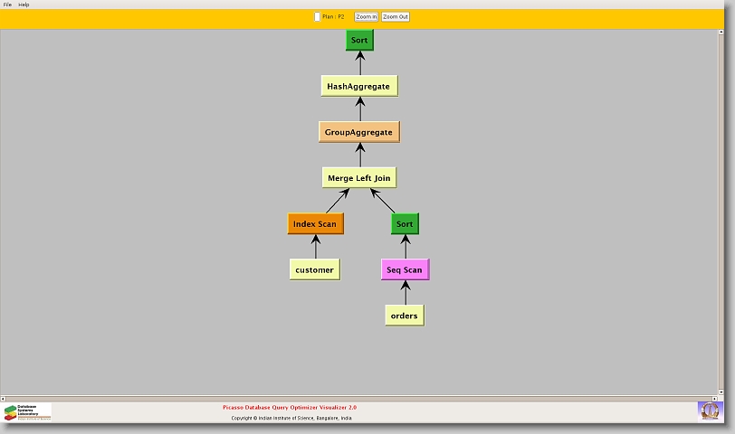The height and width of the screenshot is (434, 735).
Task: Click the Picasso Database Query Optimizer title text
Action: (x=290, y=408)
